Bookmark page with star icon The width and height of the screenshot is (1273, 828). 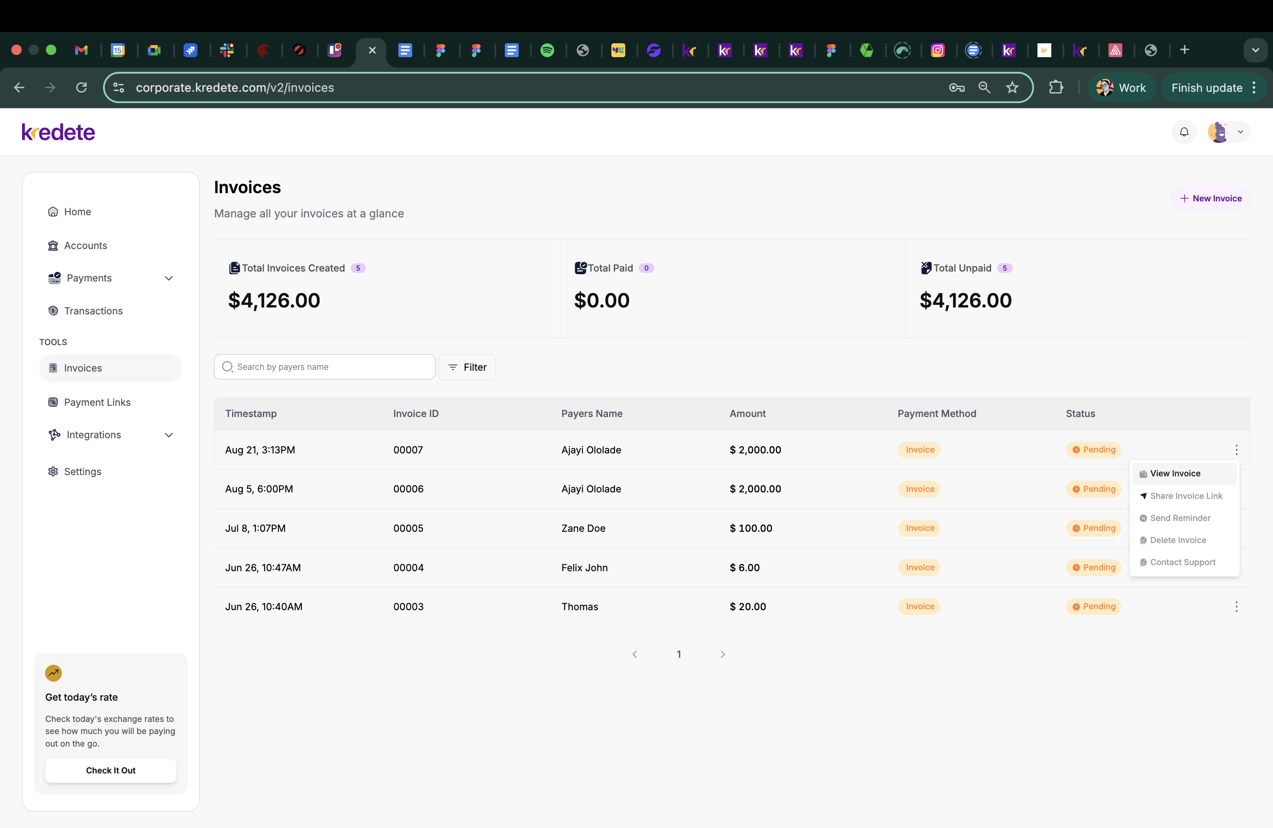coord(1012,88)
